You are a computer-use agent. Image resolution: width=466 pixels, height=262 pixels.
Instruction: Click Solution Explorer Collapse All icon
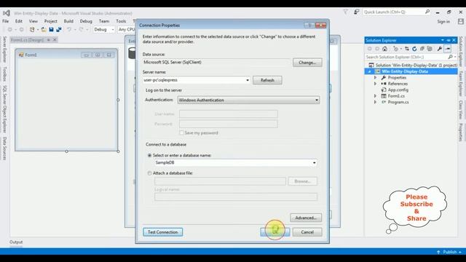click(422, 49)
